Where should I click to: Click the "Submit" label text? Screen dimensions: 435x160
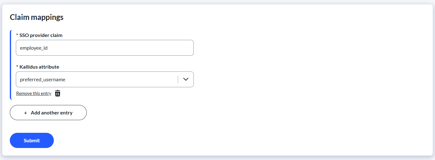click(x=32, y=141)
